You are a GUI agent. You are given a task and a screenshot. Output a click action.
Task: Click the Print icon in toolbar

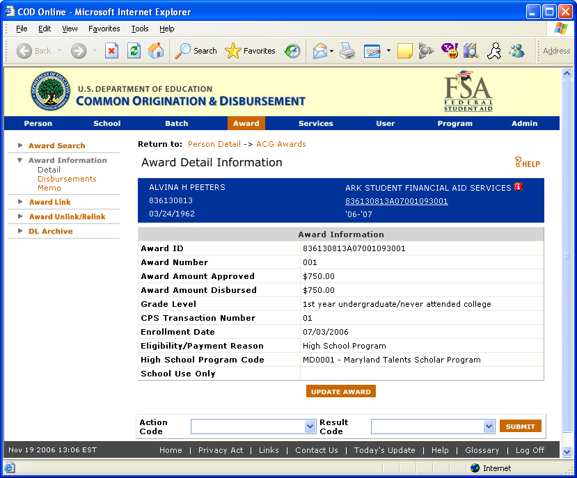click(x=347, y=51)
